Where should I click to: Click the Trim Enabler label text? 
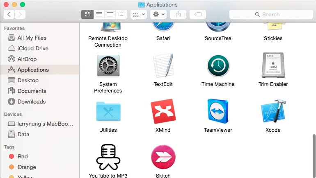pos(273,84)
